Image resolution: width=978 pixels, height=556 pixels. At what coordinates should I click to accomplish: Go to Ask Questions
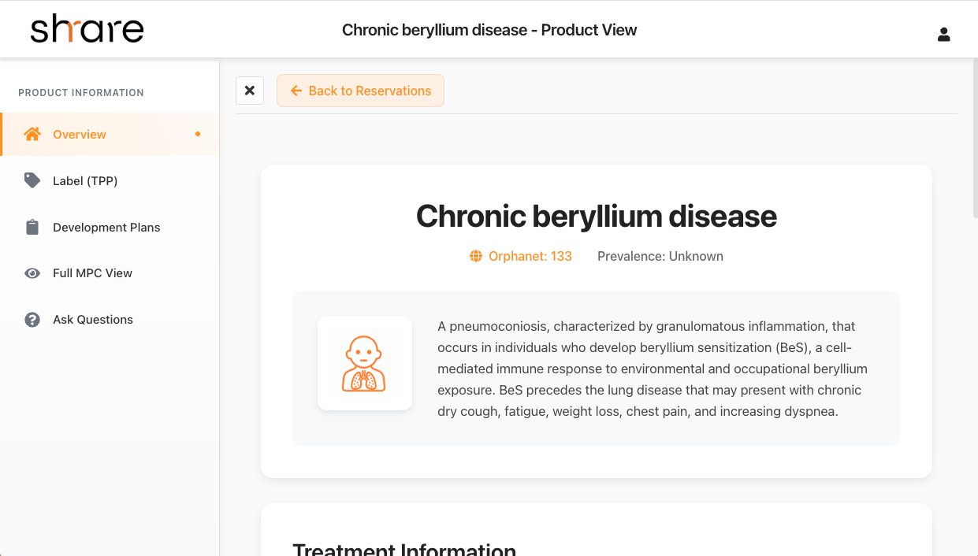(93, 320)
